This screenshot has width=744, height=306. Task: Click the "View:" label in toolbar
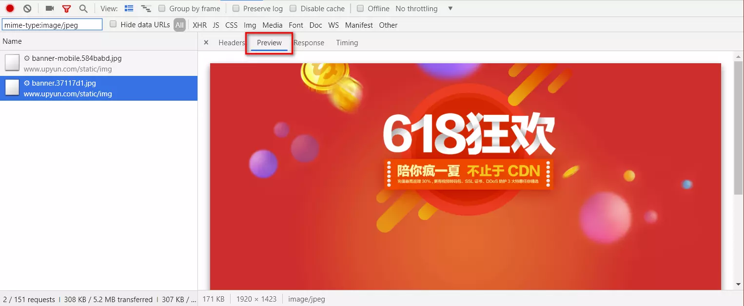pos(109,9)
